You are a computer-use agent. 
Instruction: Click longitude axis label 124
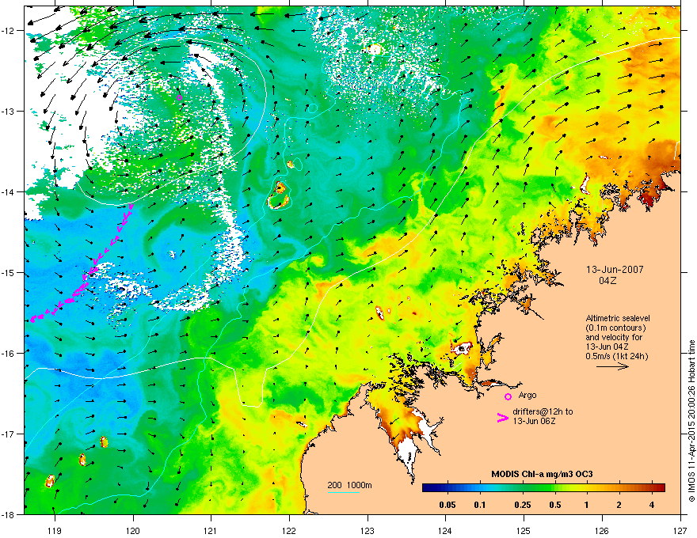point(445,530)
